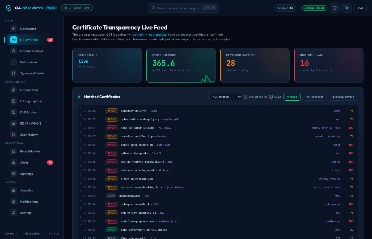Viewport: 372px width, 239px height.
Task: Pause the live certificate feed
Action: coord(292,97)
